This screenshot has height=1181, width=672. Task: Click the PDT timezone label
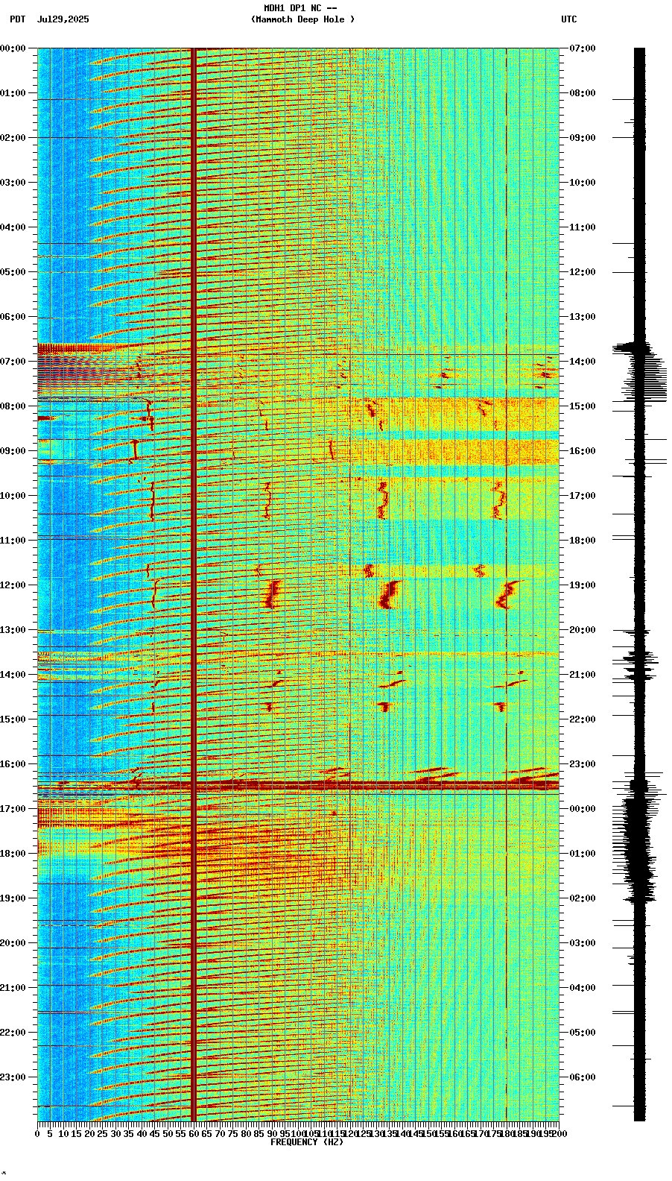coord(17,19)
